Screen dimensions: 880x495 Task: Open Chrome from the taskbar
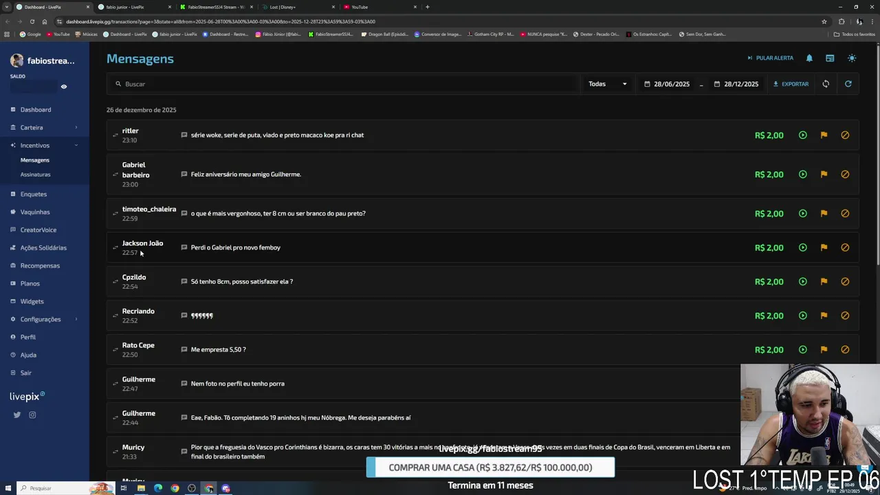[x=175, y=488]
